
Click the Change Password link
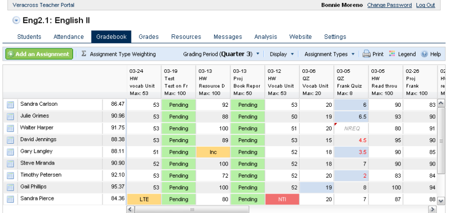(x=389, y=5)
